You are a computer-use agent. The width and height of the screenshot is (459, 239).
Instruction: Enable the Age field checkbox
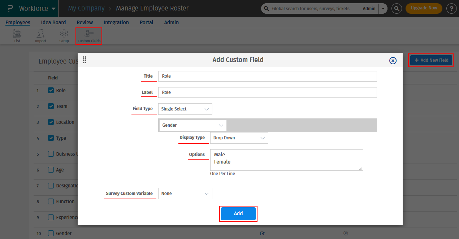click(x=51, y=170)
